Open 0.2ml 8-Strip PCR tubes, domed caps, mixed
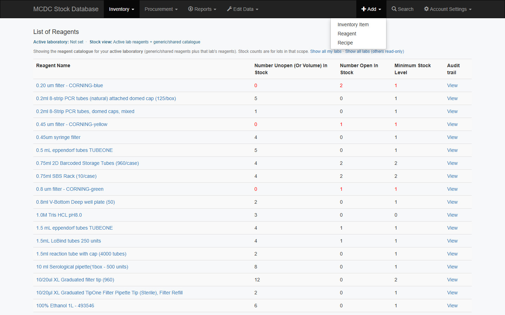The width and height of the screenshot is (505, 315). tap(85, 111)
